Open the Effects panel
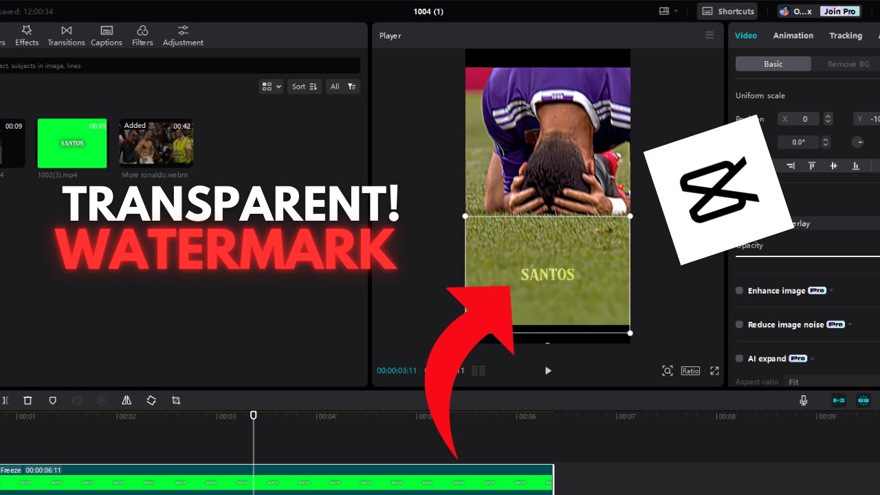Image resolution: width=880 pixels, height=495 pixels. [27, 36]
